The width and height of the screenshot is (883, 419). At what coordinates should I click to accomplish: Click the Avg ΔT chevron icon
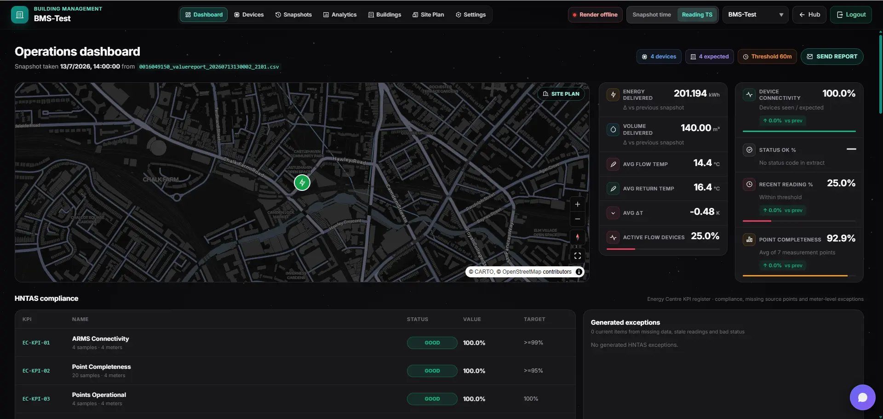[x=613, y=213]
